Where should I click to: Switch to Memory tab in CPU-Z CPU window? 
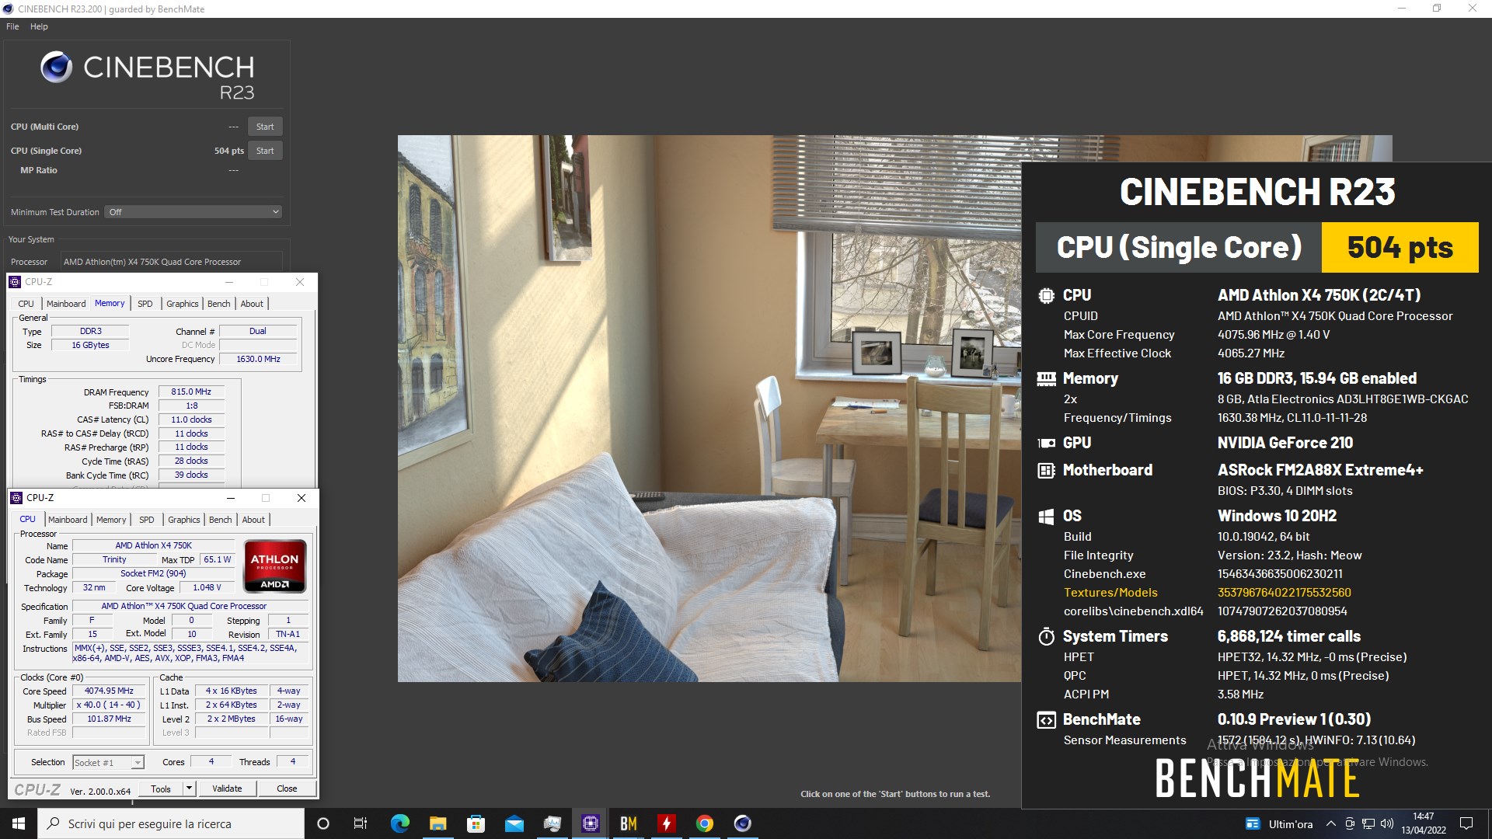tap(111, 520)
